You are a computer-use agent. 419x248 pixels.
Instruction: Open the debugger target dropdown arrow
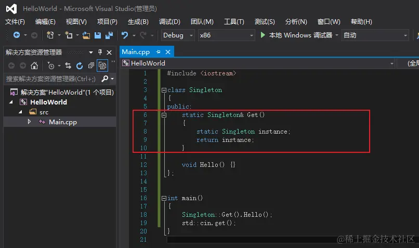337,35
